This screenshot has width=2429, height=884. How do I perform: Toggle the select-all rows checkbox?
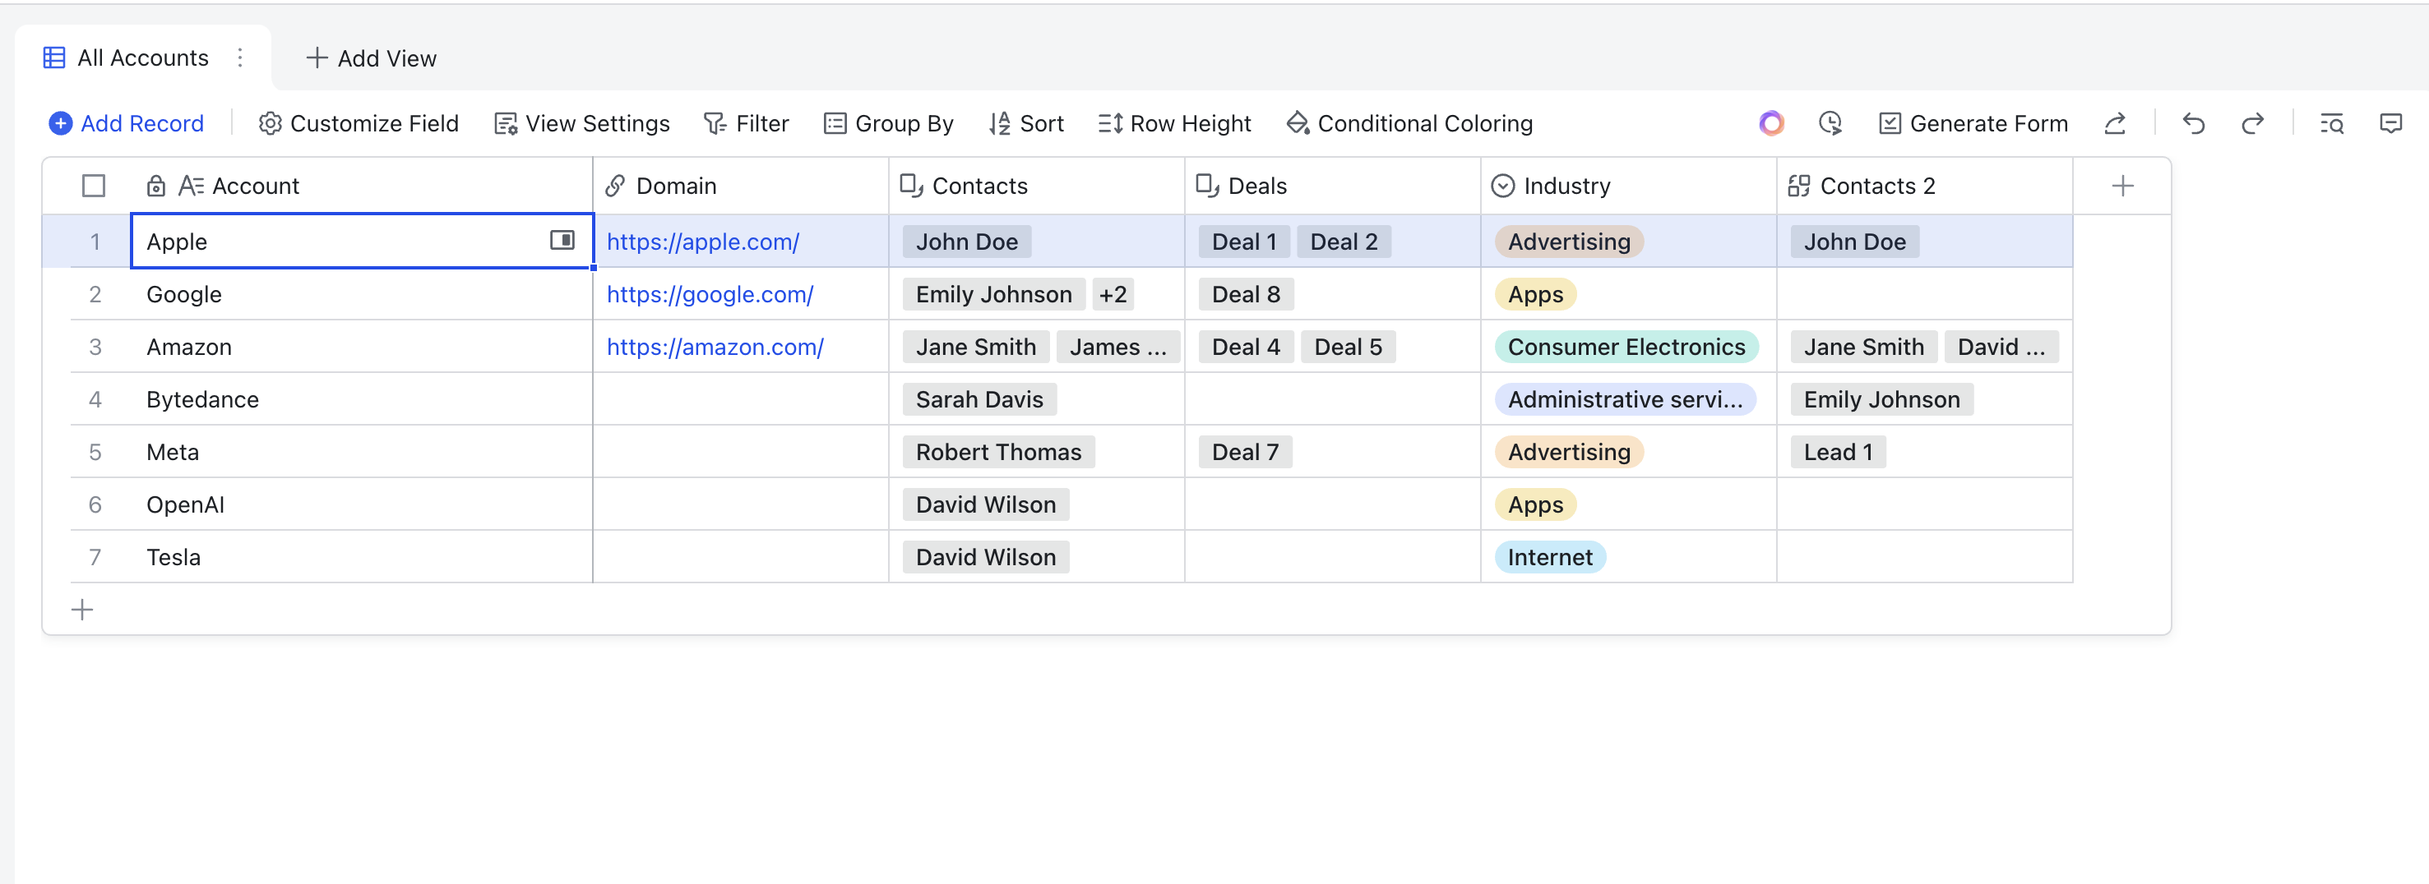[94, 186]
